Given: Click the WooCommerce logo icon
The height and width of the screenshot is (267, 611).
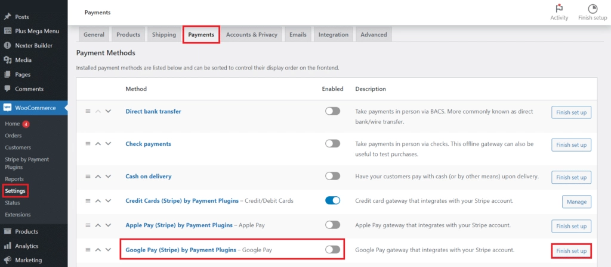Looking at the screenshot, I should [7, 108].
